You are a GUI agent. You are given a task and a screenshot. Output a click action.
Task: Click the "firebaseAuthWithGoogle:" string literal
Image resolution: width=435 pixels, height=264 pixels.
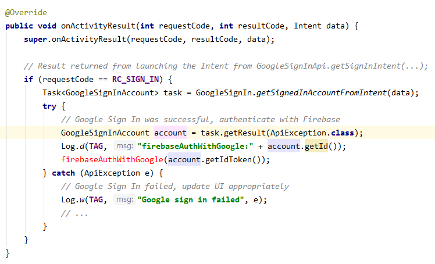195,146
